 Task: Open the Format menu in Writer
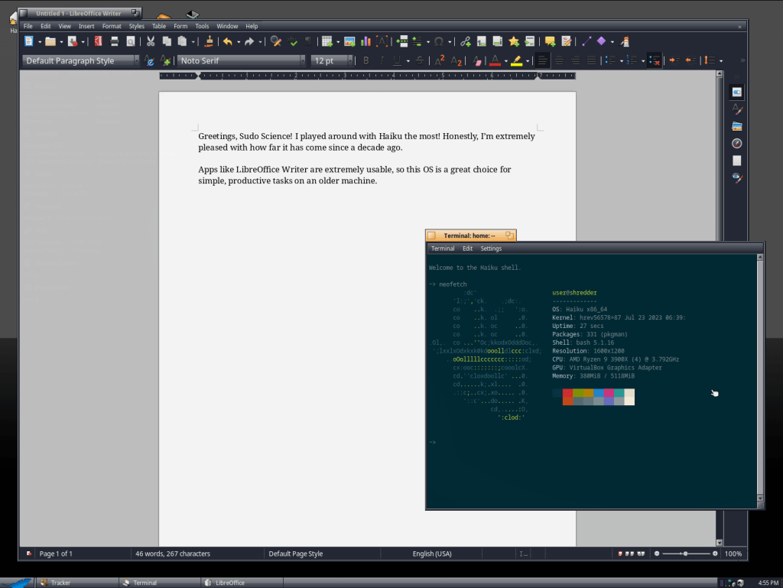point(112,26)
